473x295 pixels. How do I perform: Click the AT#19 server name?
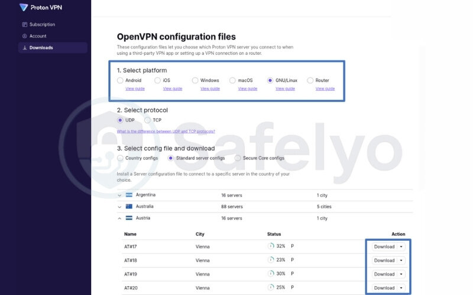coord(130,274)
